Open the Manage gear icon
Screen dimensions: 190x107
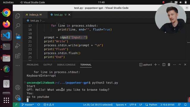18,97
